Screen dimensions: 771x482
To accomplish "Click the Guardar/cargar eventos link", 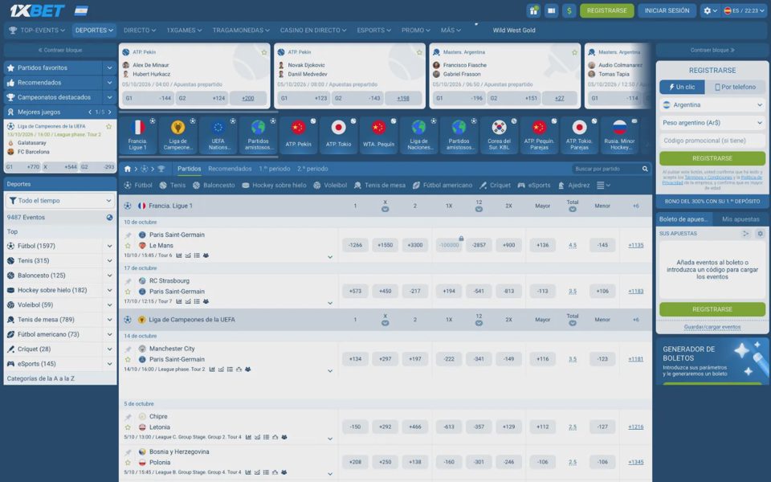I will [712, 327].
